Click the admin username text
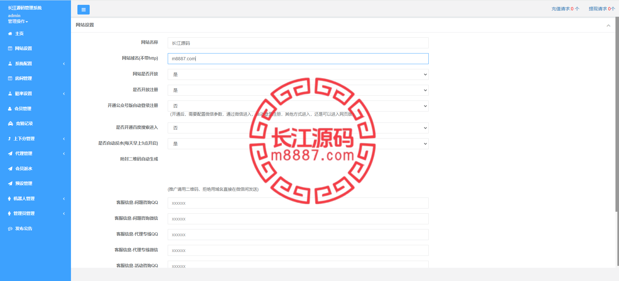This screenshot has width=619, height=281. click(x=14, y=15)
